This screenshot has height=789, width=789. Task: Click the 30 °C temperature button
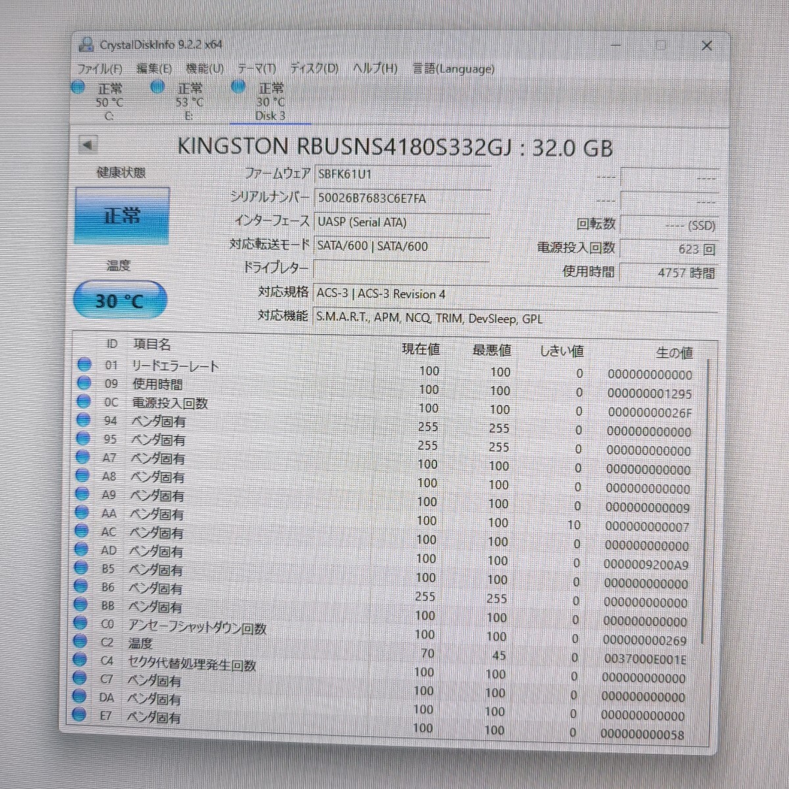pos(120,300)
